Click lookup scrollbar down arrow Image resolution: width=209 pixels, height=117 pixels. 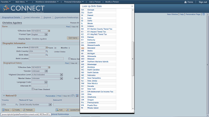[x=133, y=109]
